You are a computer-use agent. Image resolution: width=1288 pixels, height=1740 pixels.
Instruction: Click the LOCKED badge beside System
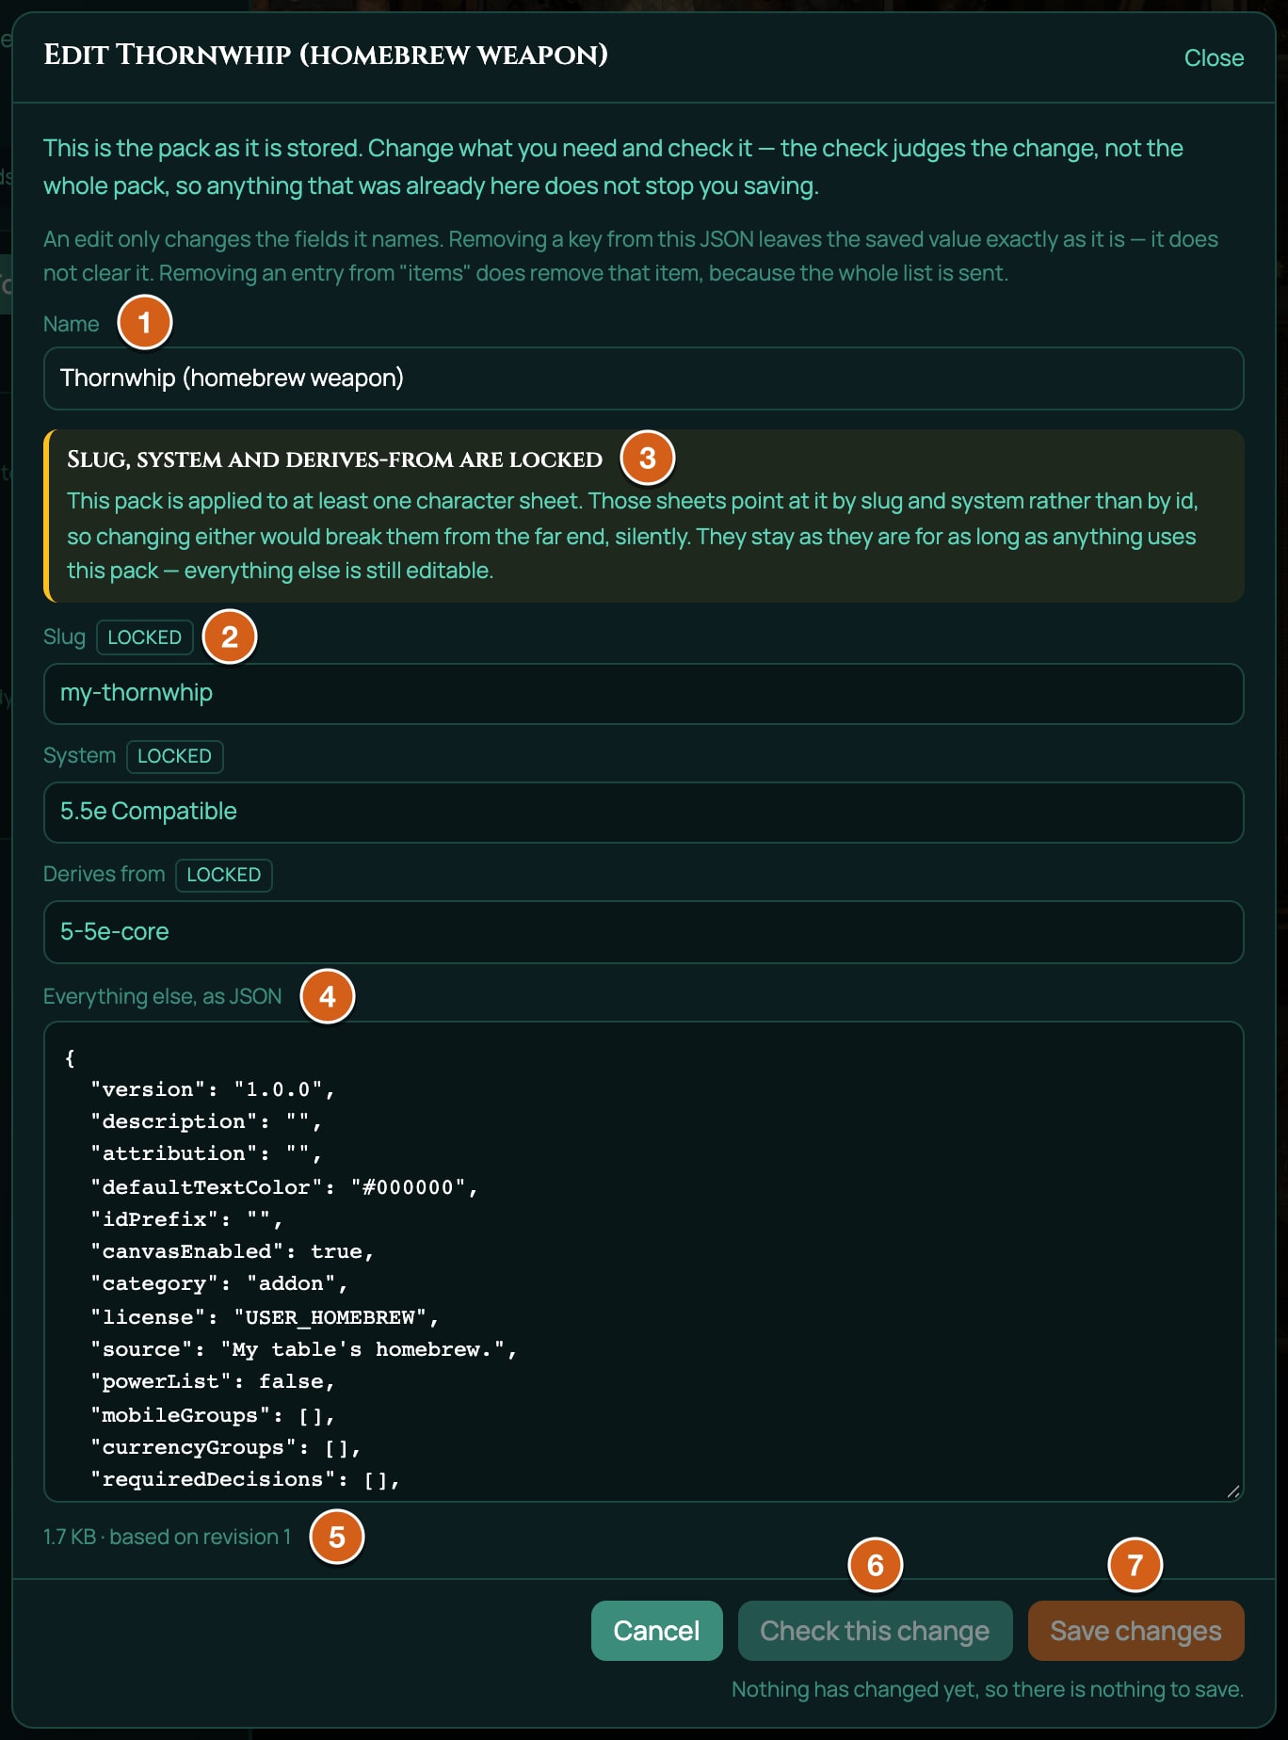(x=174, y=756)
